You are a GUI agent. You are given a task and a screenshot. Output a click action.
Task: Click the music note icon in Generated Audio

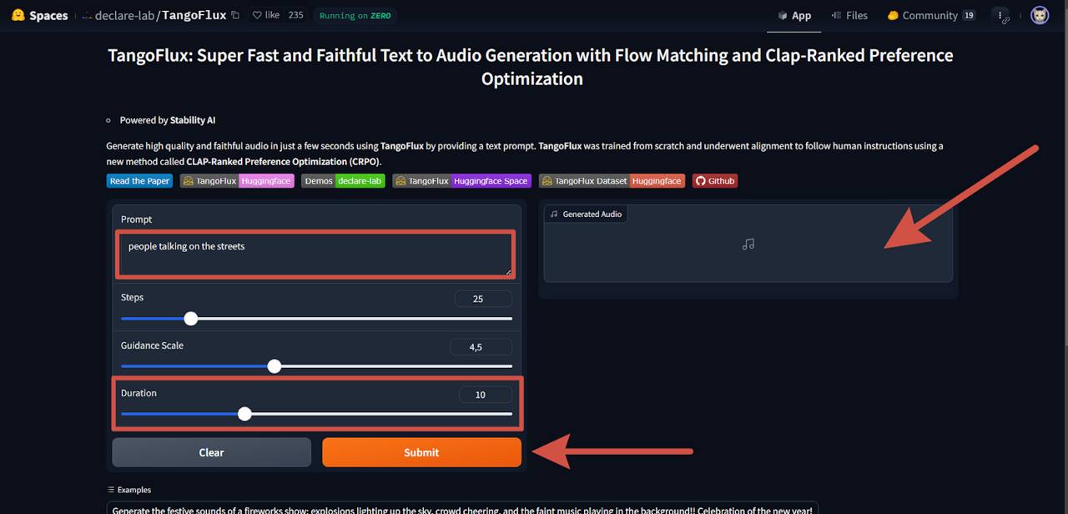(x=748, y=244)
